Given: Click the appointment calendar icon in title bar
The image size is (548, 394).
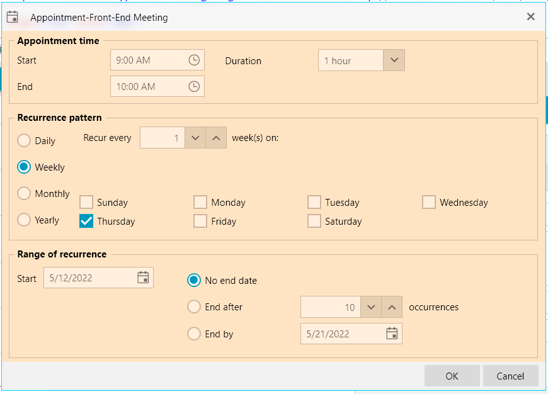Looking at the screenshot, I should point(12,17).
